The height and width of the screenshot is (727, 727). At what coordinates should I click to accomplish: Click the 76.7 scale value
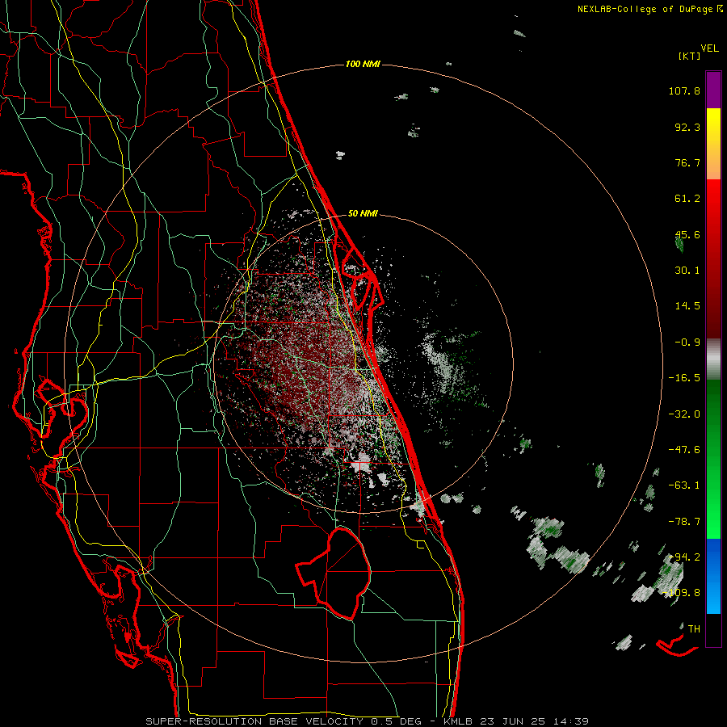[687, 162]
